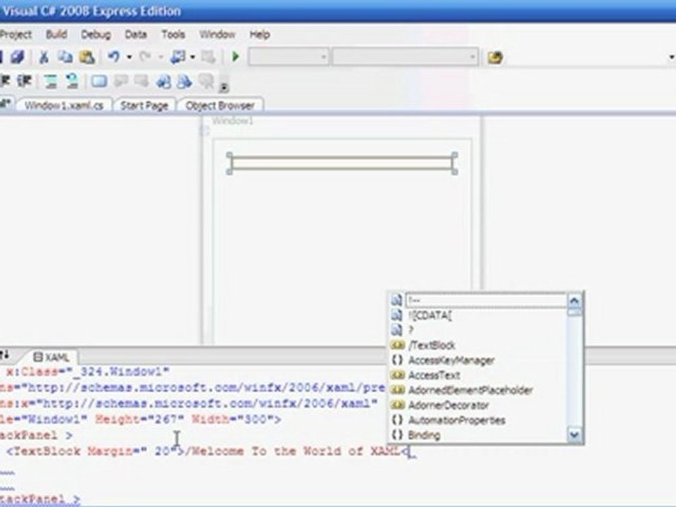Select the TextBlock outline in the designer
Screen dimensions: 676x507
(342, 163)
